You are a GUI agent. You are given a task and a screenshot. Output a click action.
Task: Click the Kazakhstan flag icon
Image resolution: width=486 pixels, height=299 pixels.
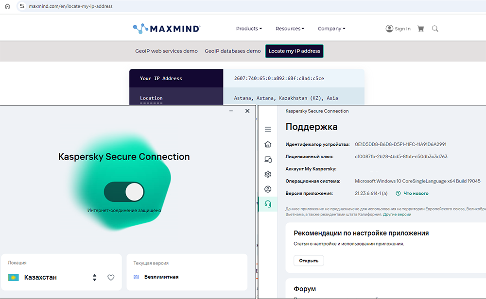pos(13,278)
